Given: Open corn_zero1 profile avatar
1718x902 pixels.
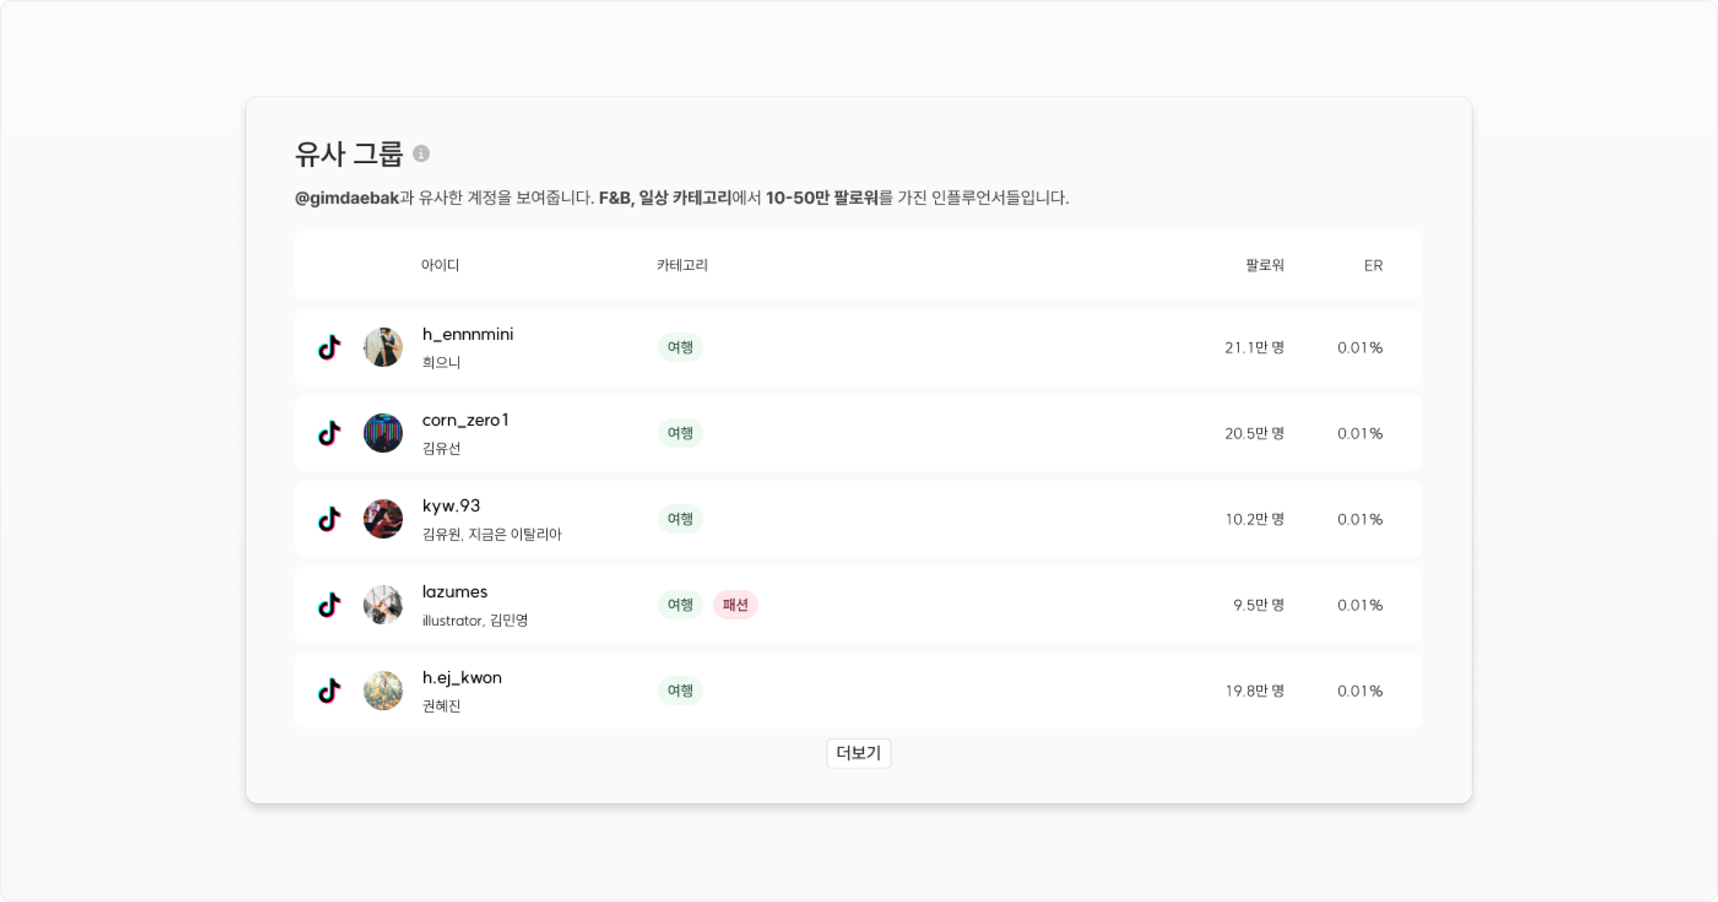Looking at the screenshot, I should (x=383, y=433).
